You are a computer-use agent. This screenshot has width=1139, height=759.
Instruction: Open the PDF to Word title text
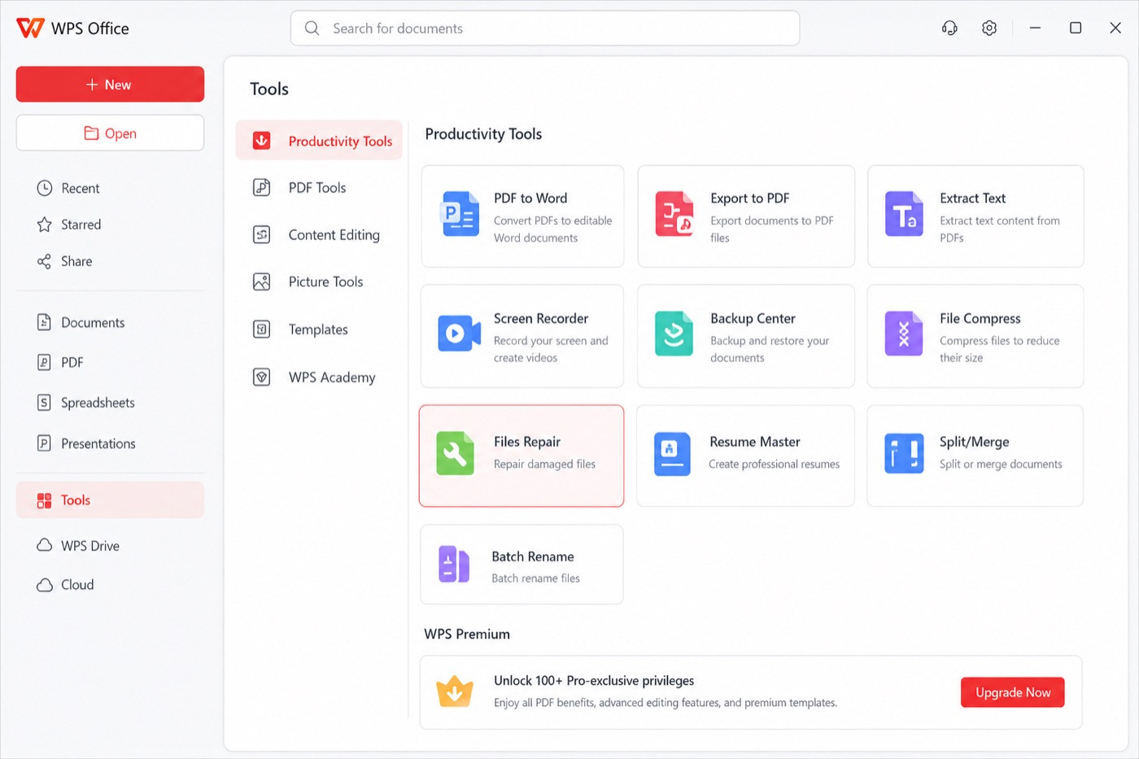pyautogui.click(x=530, y=198)
